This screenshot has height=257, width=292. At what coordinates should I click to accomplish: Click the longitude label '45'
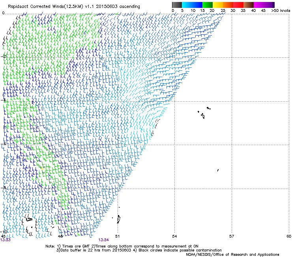click(3, 236)
